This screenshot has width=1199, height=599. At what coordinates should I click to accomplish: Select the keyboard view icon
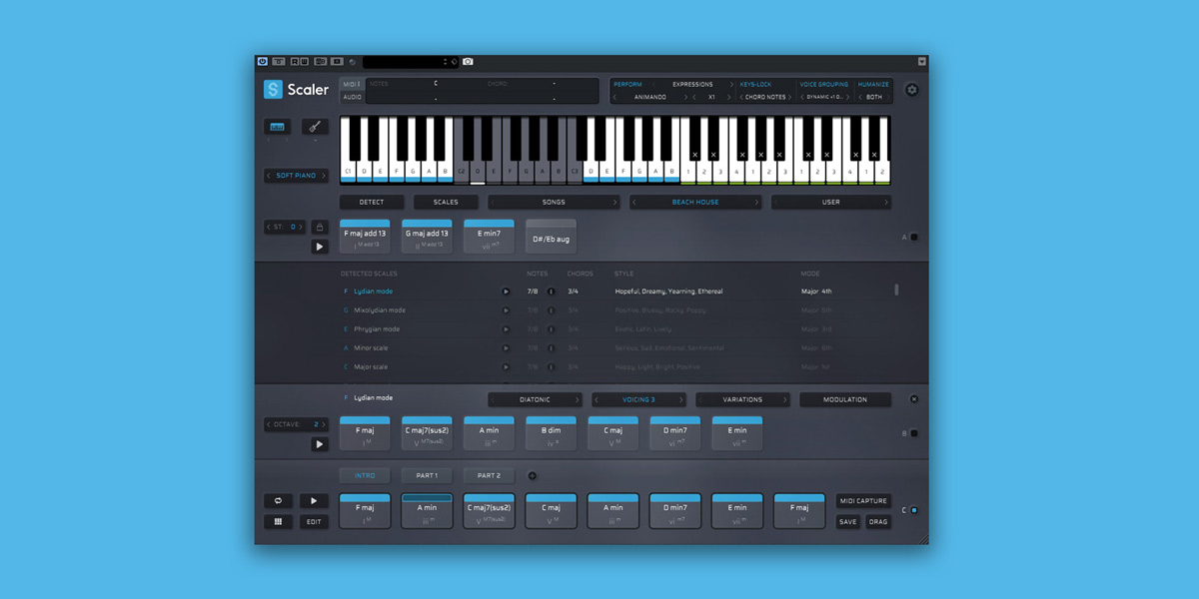pos(277,127)
